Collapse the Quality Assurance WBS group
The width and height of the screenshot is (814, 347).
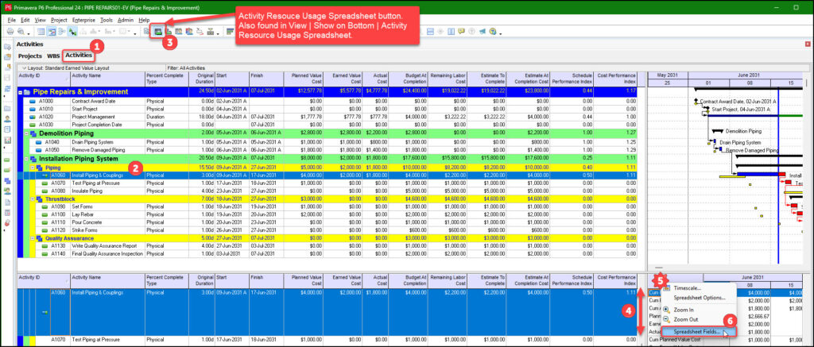pyautogui.click(x=33, y=238)
